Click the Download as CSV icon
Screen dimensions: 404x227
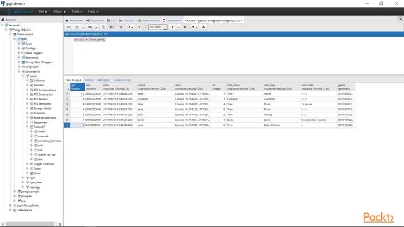203,27
